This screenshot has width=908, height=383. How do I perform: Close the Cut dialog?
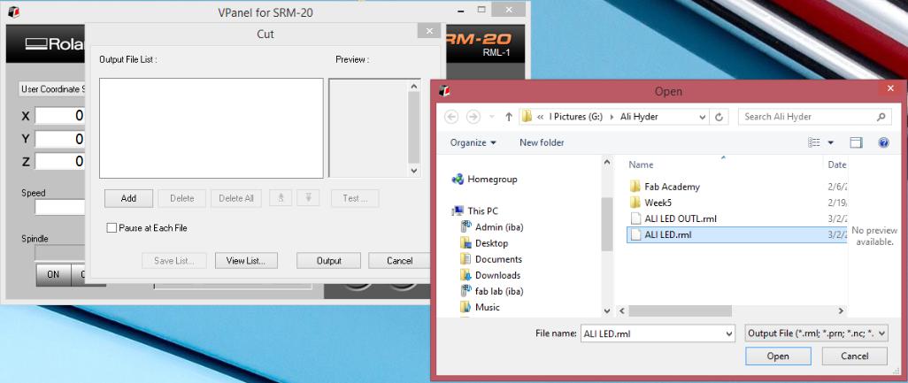tap(429, 31)
